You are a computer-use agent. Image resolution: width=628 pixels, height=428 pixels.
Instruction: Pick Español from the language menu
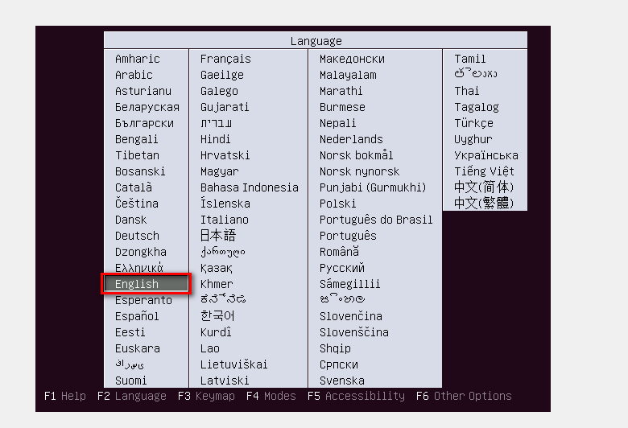(137, 316)
